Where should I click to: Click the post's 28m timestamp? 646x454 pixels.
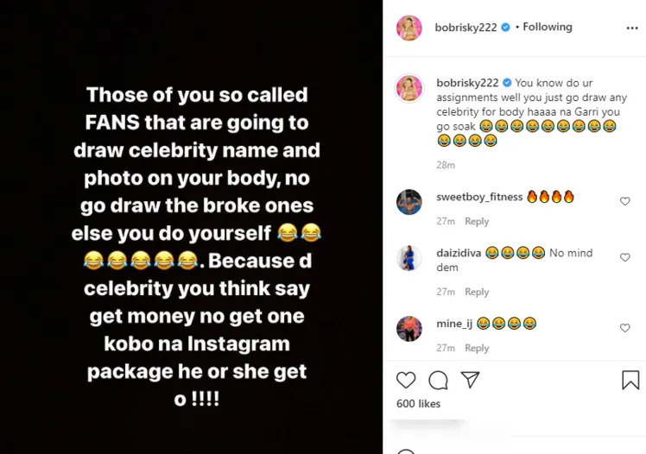tap(446, 165)
